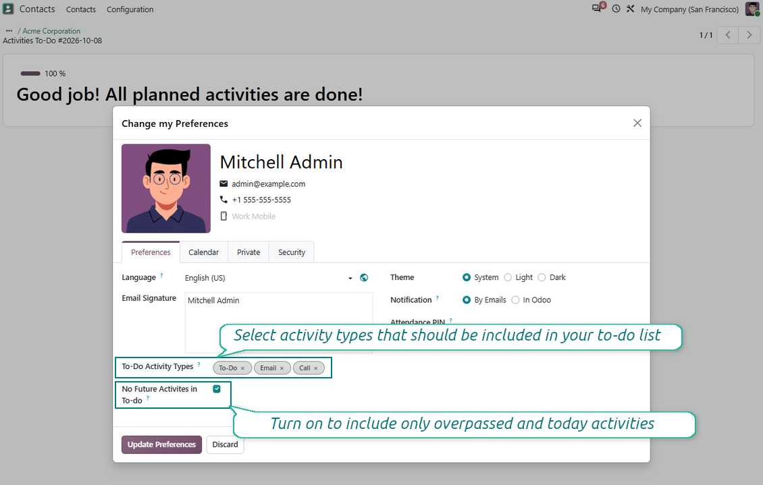Click the +1 555-555-5555 phone number
This screenshot has height=485, width=763.
[261, 200]
